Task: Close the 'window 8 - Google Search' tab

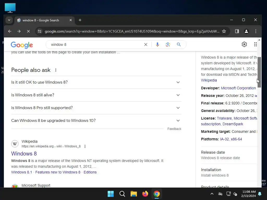Action: tap(71, 20)
